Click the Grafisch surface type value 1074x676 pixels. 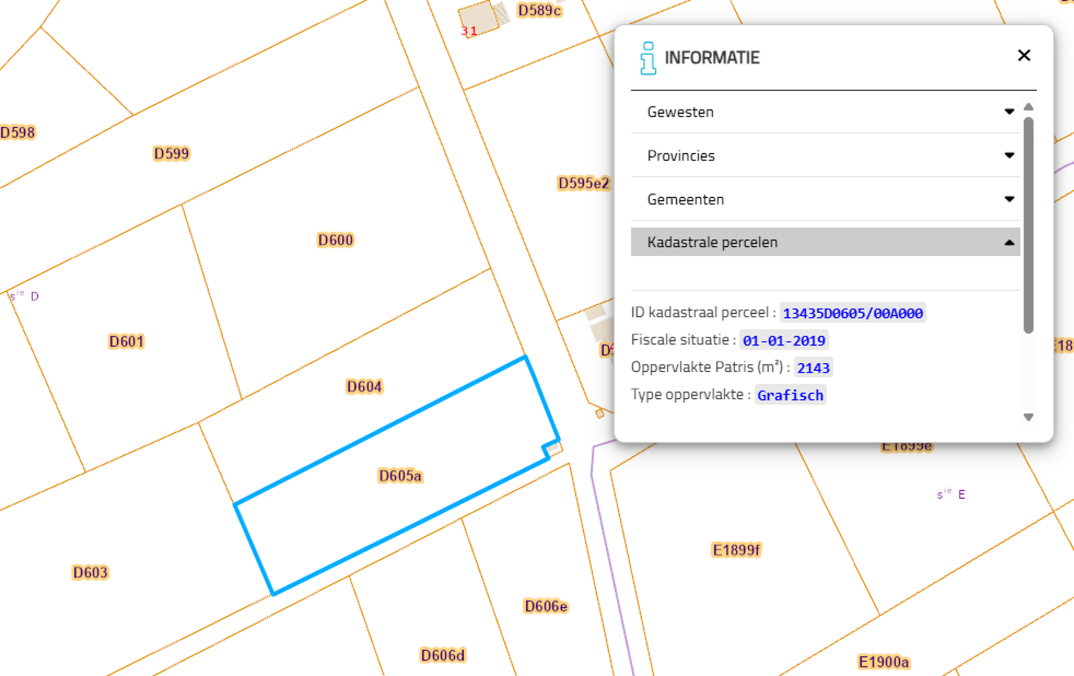pyautogui.click(x=789, y=395)
